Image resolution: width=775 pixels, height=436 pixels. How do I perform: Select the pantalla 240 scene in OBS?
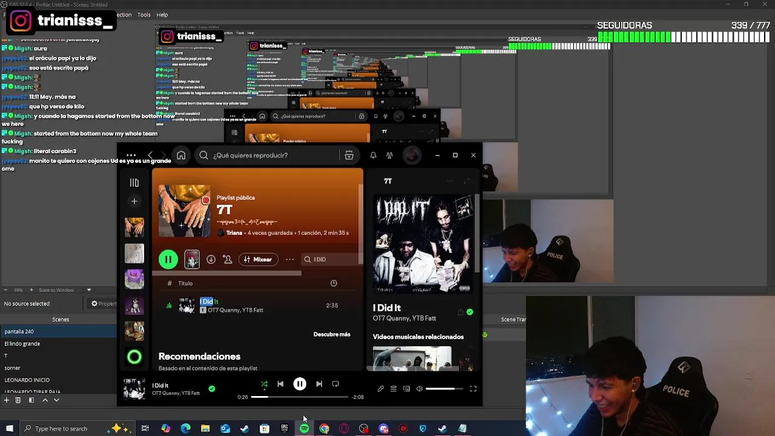[58, 331]
